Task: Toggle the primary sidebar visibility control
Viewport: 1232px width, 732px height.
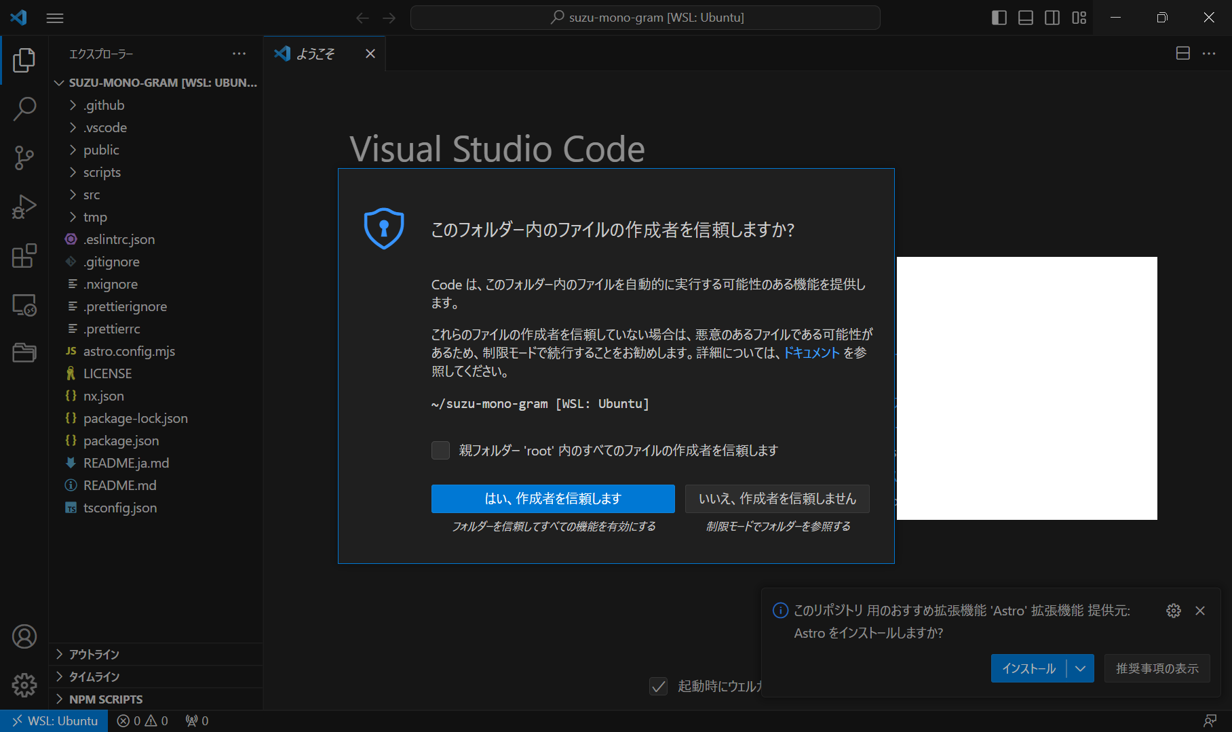Action: pos(999,18)
